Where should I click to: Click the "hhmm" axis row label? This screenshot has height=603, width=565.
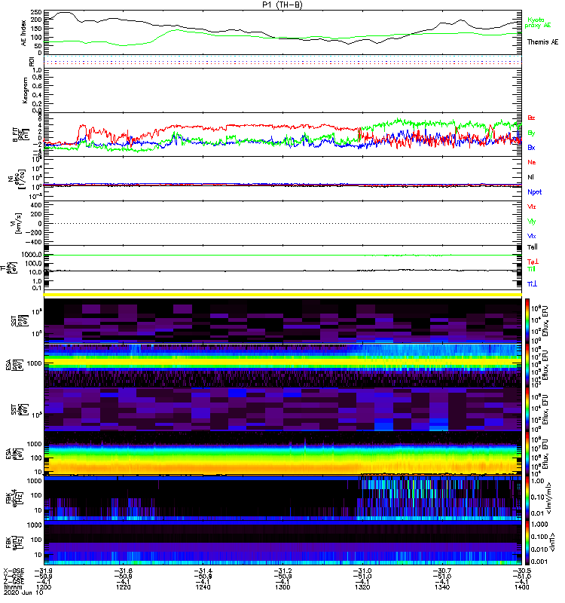tap(11, 587)
